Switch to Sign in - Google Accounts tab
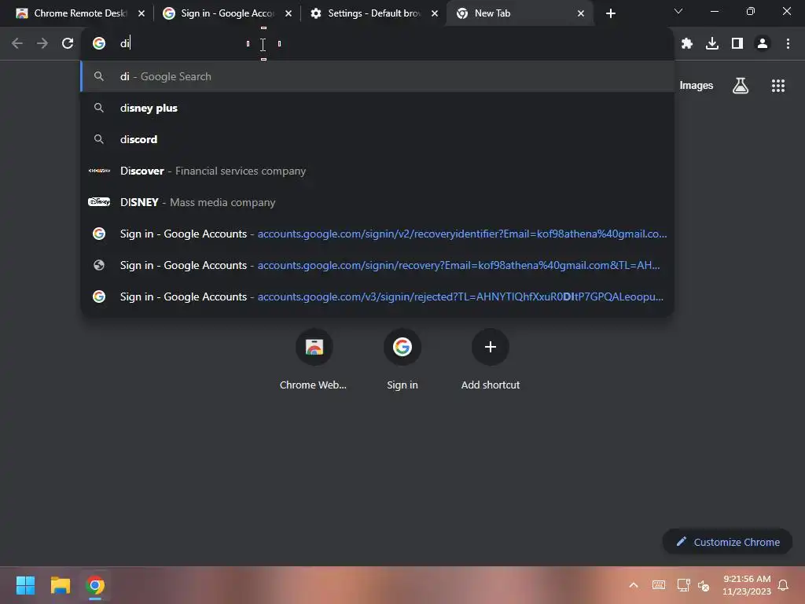Image resolution: width=805 pixels, height=604 pixels. pos(227,13)
